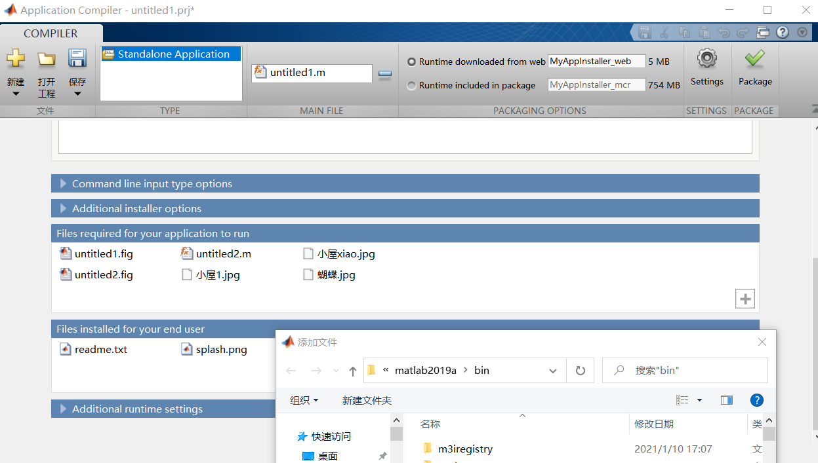
Task: Open view options dropdown arrow
Action: point(699,400)
